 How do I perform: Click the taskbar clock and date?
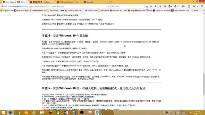[198, 112]
